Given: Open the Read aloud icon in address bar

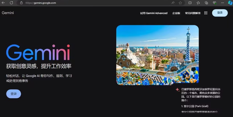Looking at the screenshot, I should click(173, 3).
